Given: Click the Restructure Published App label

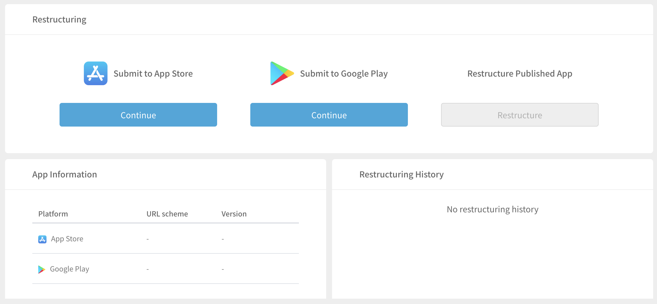Looking at the screenshot, I should [x=519, y=73].
